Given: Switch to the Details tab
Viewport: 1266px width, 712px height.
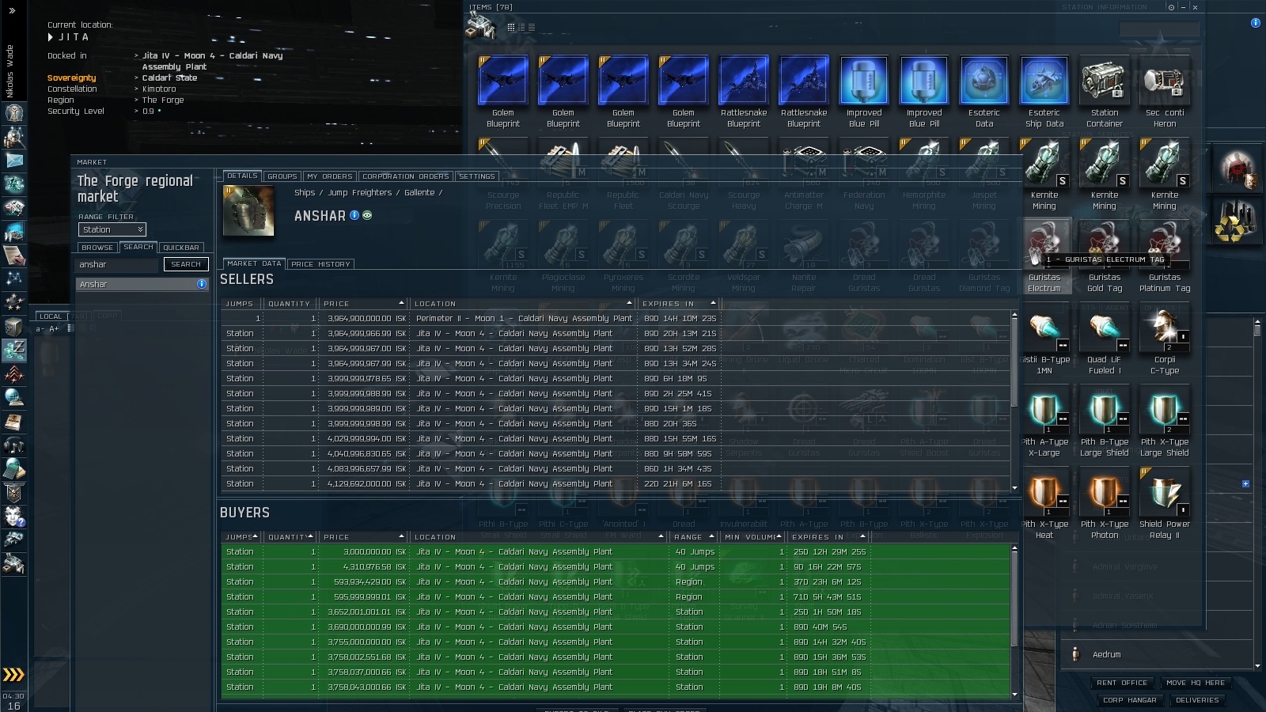Looking at the screenshot, I should click(242, 176).
